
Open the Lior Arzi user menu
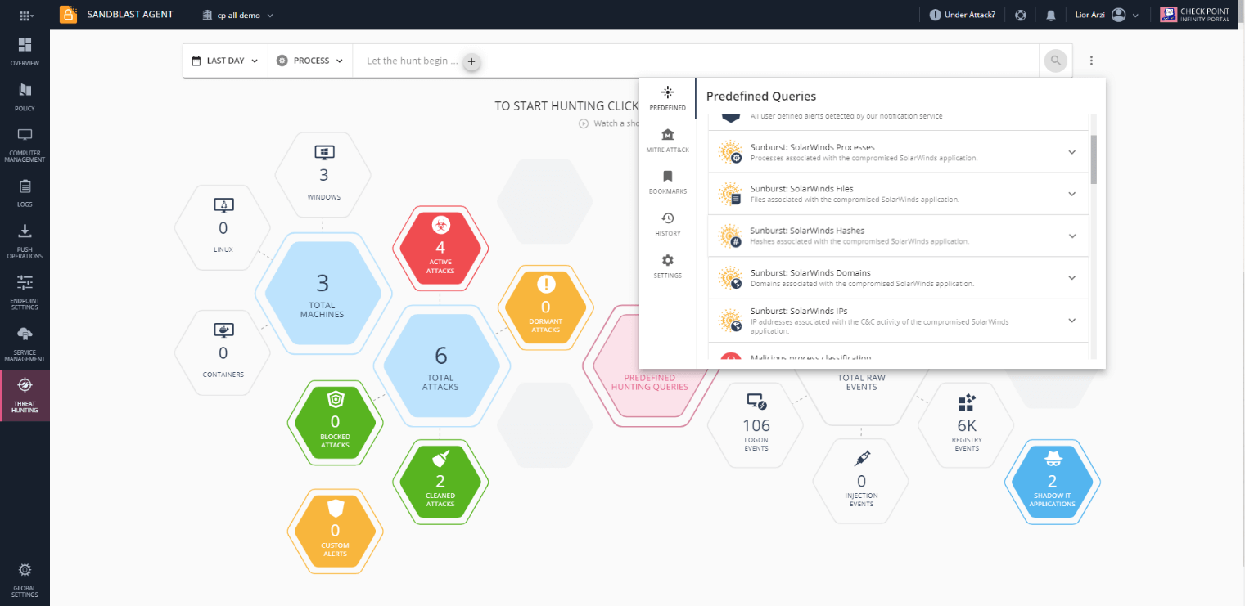tap(1107, 15)
